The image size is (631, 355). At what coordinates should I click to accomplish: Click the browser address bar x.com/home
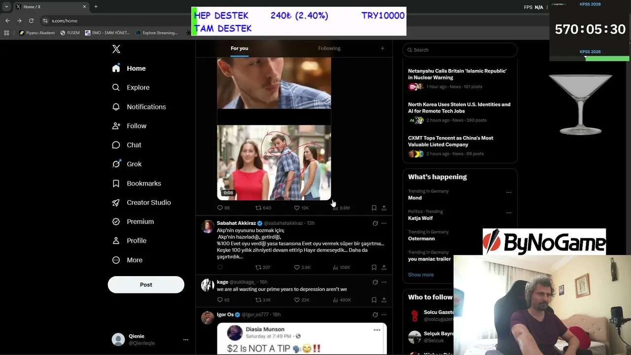tap(65, 21)
